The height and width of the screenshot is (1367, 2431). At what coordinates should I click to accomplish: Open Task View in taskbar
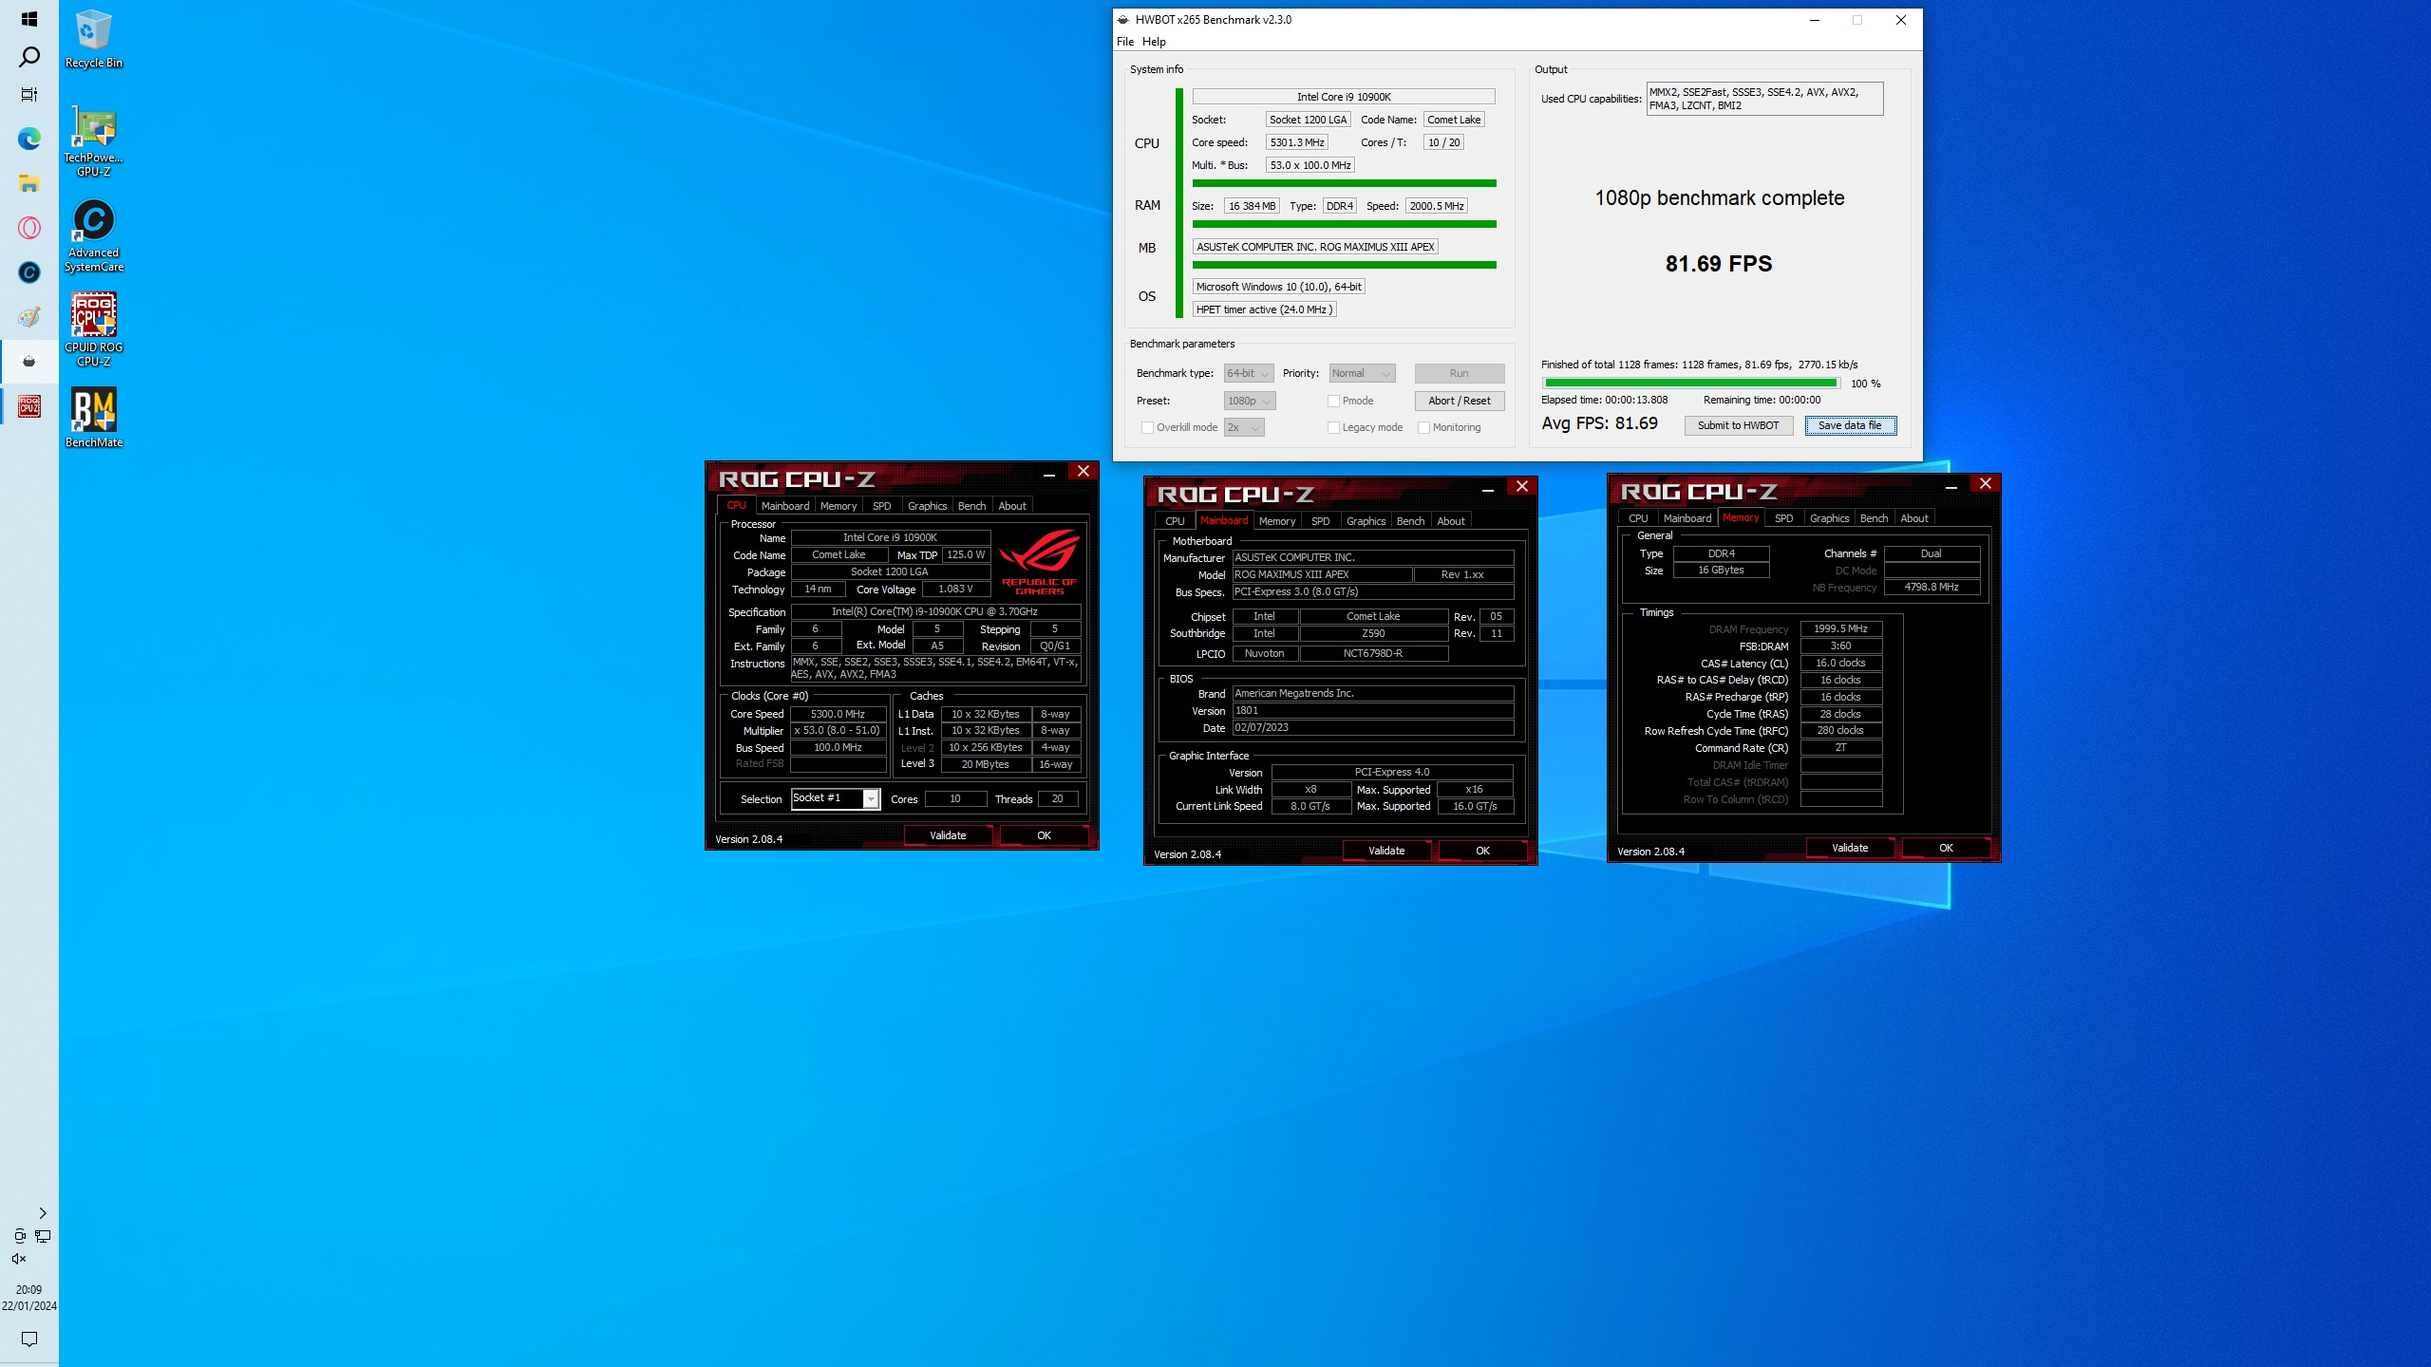[29, 95]
